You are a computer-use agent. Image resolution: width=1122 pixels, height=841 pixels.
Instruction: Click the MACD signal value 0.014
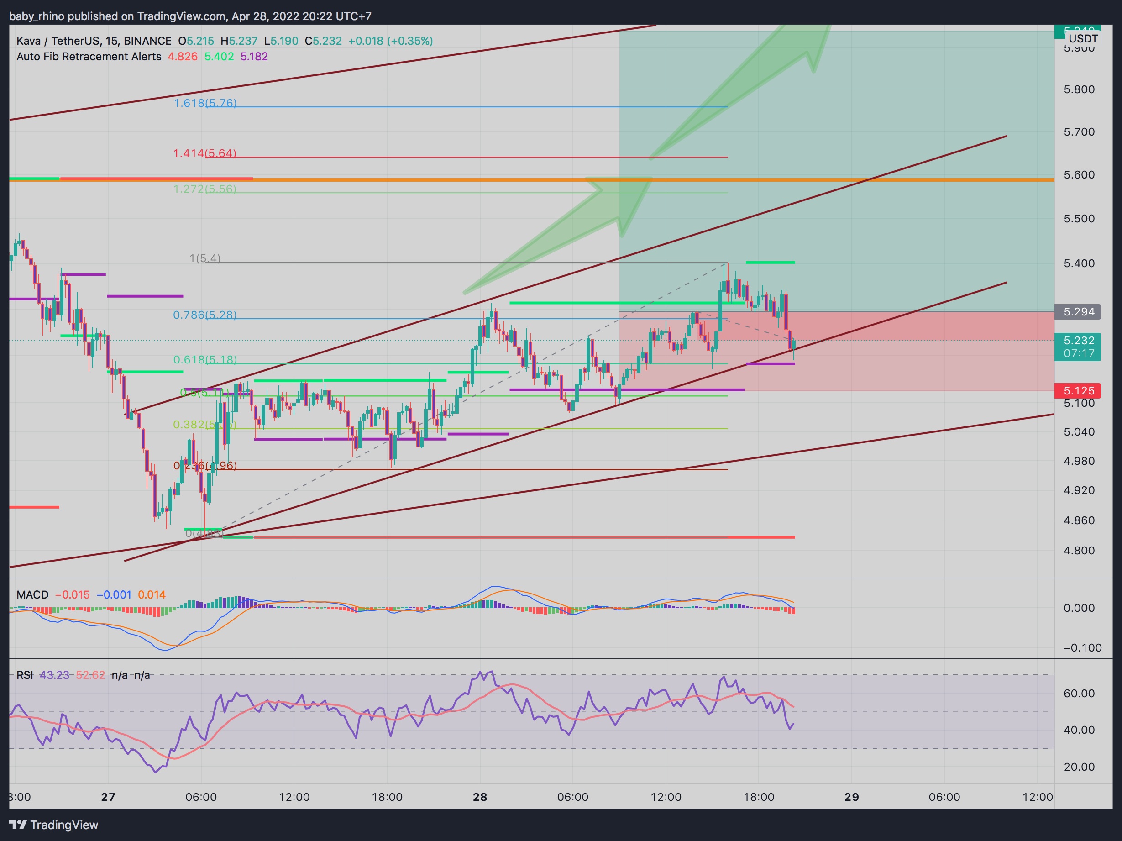[x=152, y=594]
